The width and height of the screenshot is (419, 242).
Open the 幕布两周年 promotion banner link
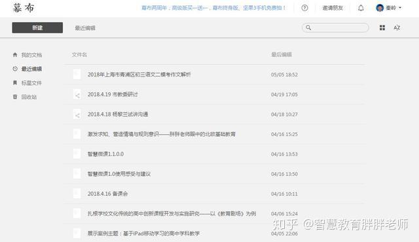point(213,8)
